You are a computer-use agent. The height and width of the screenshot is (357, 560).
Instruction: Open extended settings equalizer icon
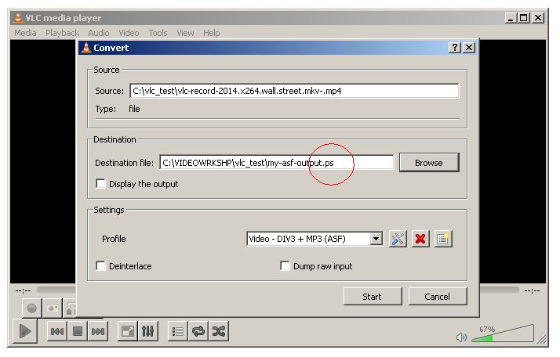tap(148, 332)
